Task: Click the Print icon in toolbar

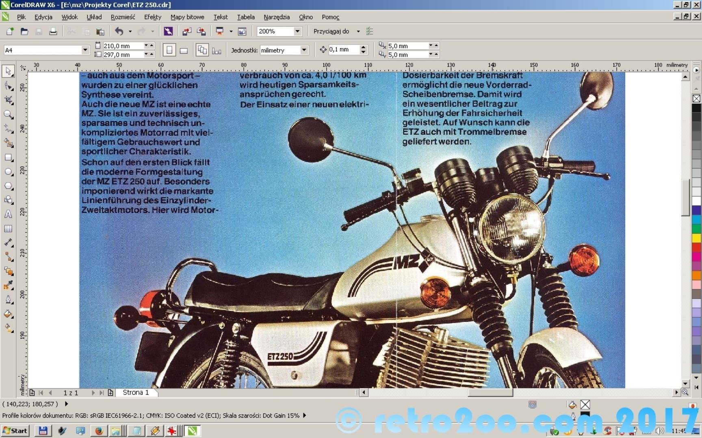Action: pyautogui.click(x=53, y=32)
